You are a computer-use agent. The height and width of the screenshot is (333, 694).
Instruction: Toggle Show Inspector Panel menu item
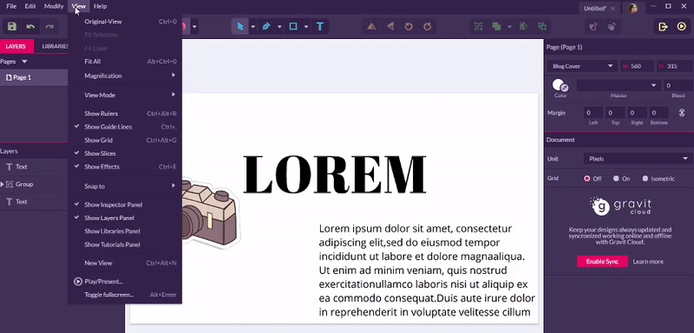coord(125,205)
